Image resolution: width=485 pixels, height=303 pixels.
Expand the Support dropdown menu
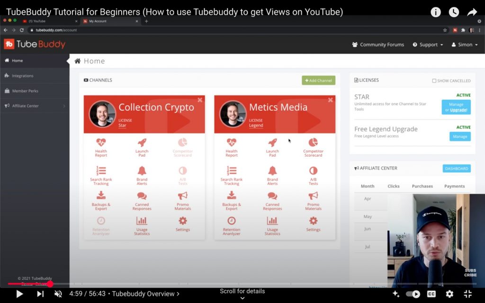[x=428, y=45]
